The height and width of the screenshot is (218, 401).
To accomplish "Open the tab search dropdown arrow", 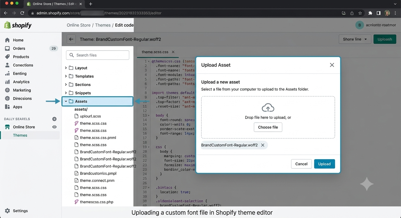I will click(x=395, y=4).
